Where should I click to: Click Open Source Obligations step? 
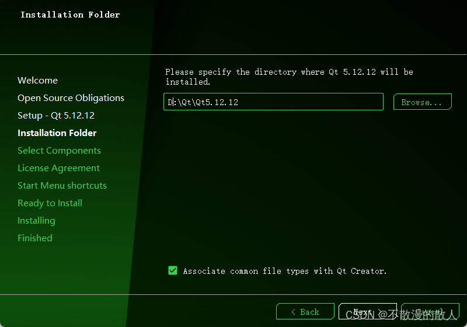click(71, 98)
